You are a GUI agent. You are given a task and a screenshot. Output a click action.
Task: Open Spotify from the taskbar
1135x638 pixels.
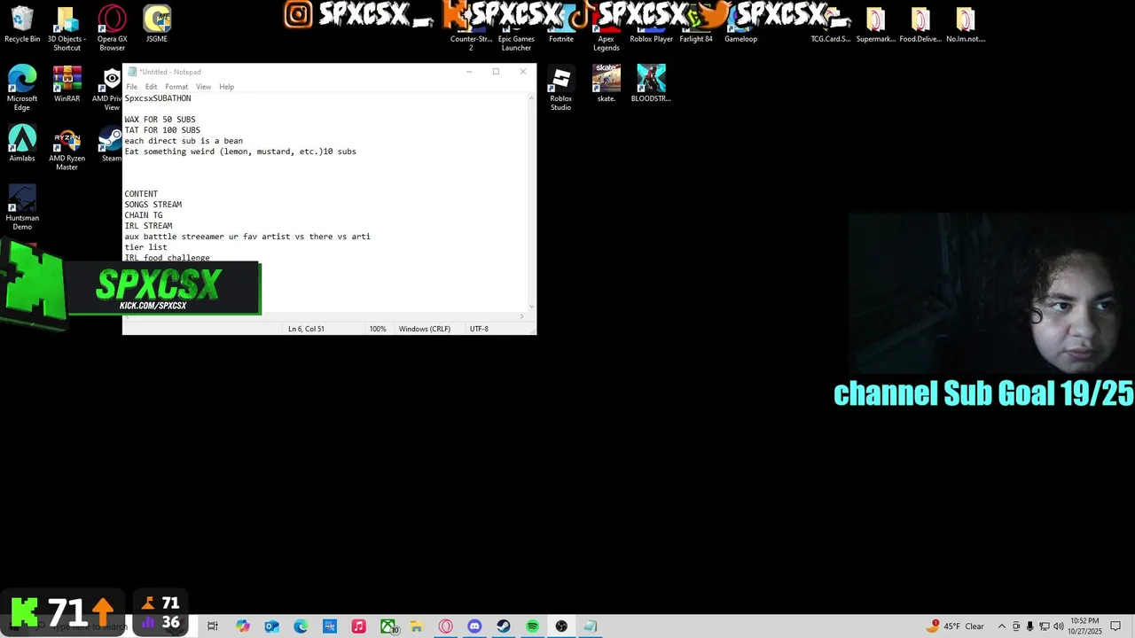point(532,626)
